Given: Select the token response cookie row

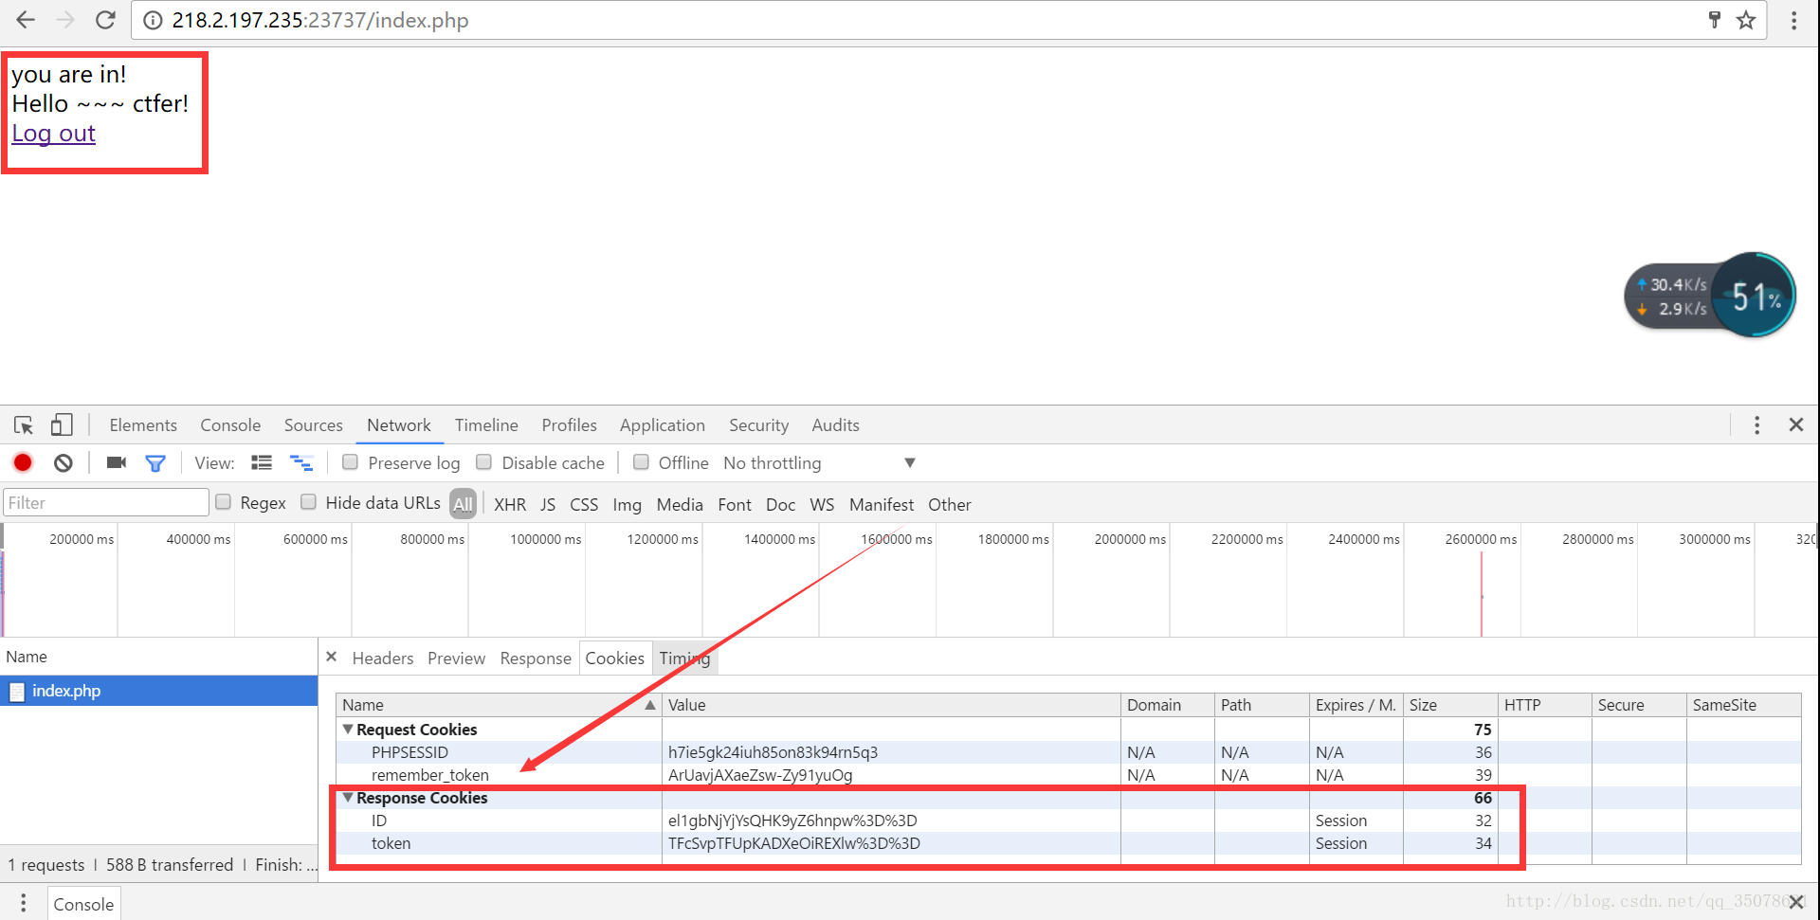Looking at the screenshot, I should click(1068, 843).
